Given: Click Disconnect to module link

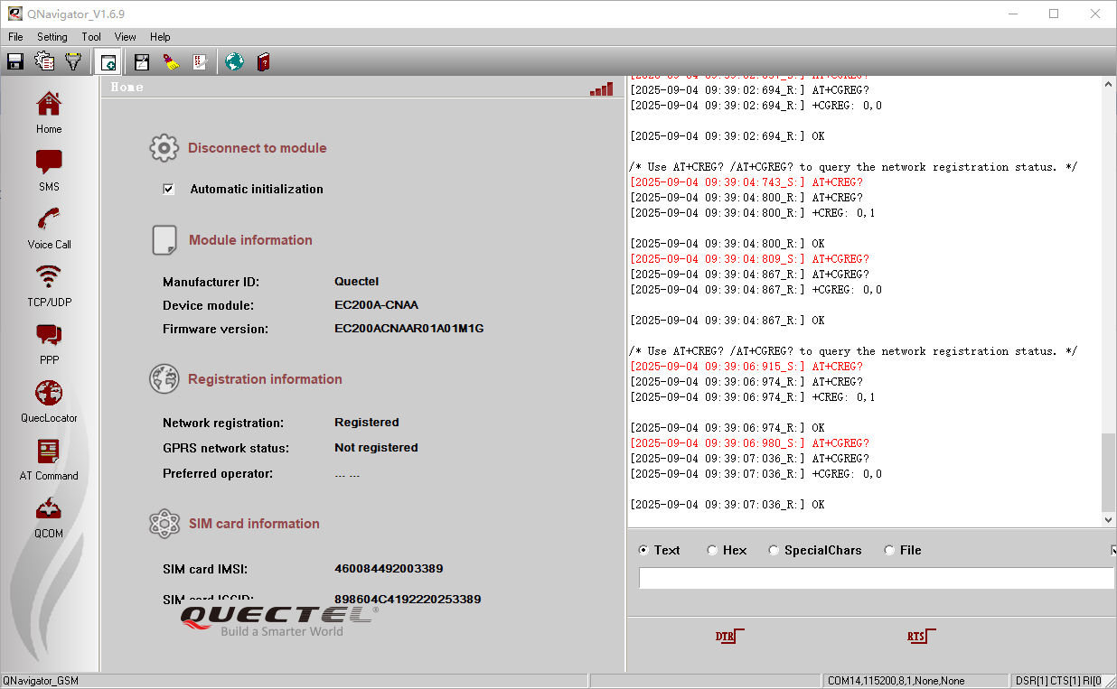Looking at the screenshot, I should point(258,148).
